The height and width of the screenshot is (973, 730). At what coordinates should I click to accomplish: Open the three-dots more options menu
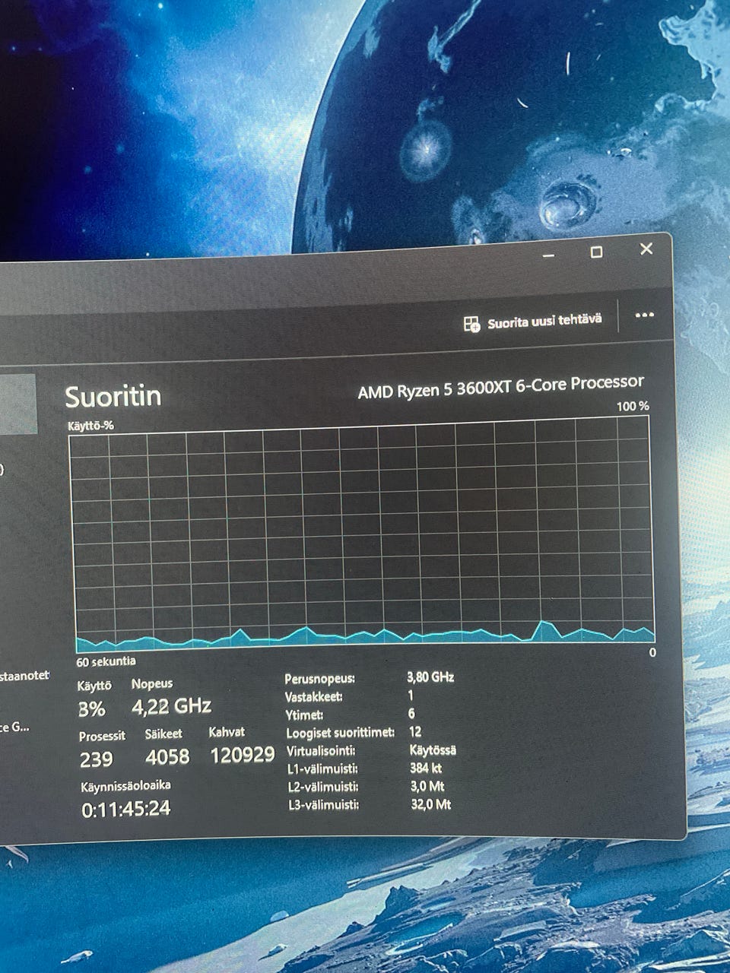(x=644, y=315)
